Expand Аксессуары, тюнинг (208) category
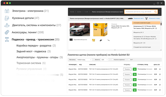 [x=28, y=32]
